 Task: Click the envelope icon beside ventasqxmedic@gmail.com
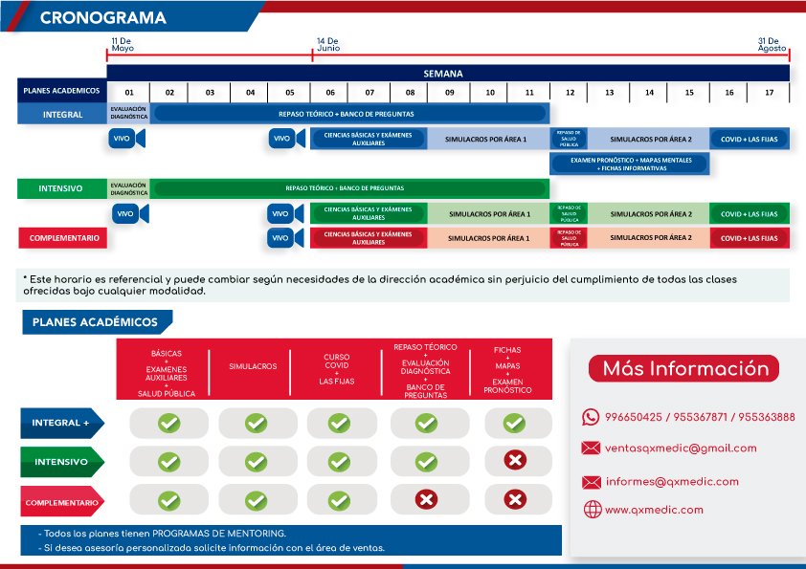[591, 448]
